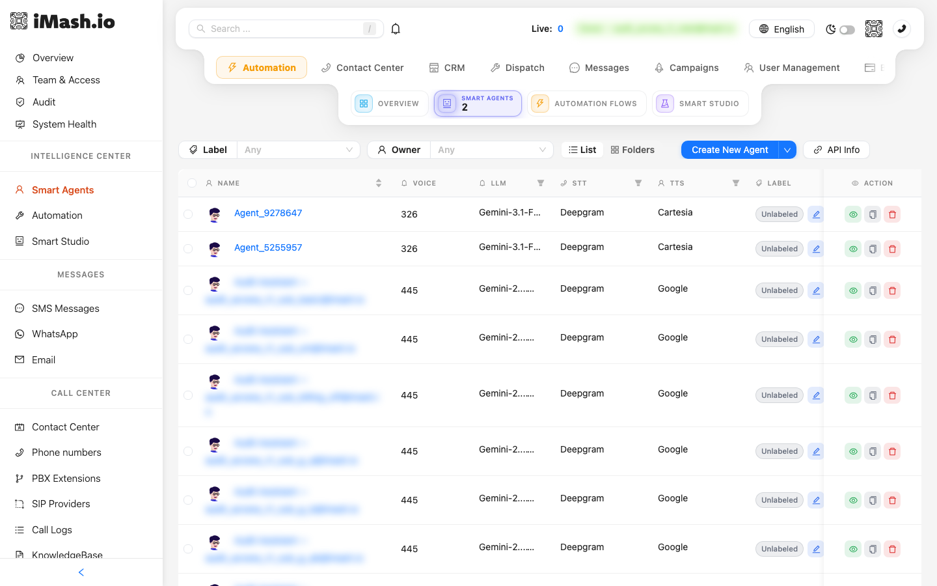Open Phone numbers in the sidebar
The height and width of the screenshot is (586, 937).
pos(59,453)
